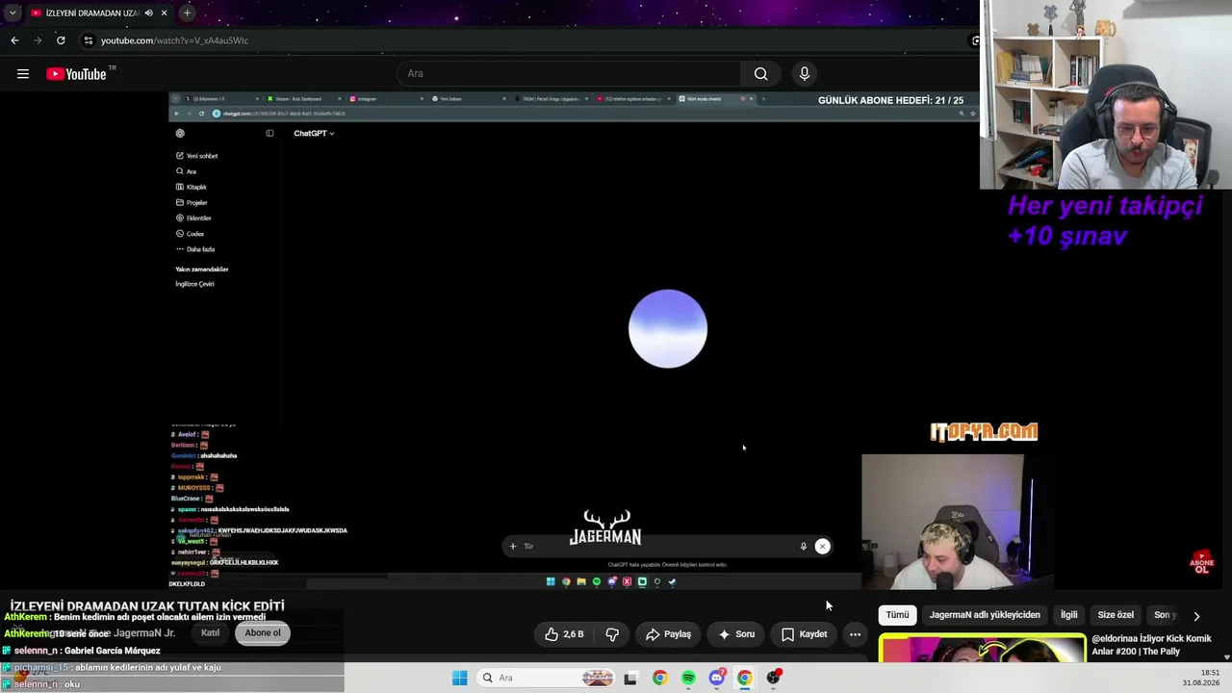The image size is (1232, 693).
Task: Open more actions three-dot menu
Action: (855, 634)
